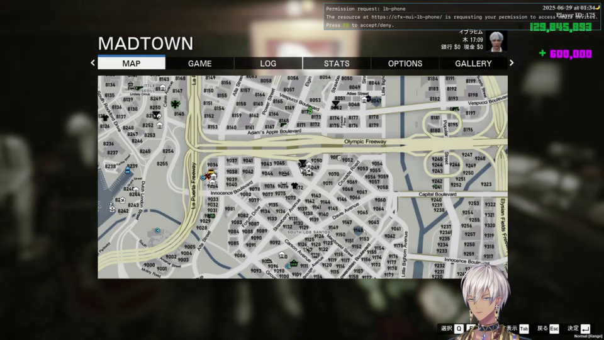Select the green truck blip near 9029
Screen dimensions: 604x340
coord(211,216)
